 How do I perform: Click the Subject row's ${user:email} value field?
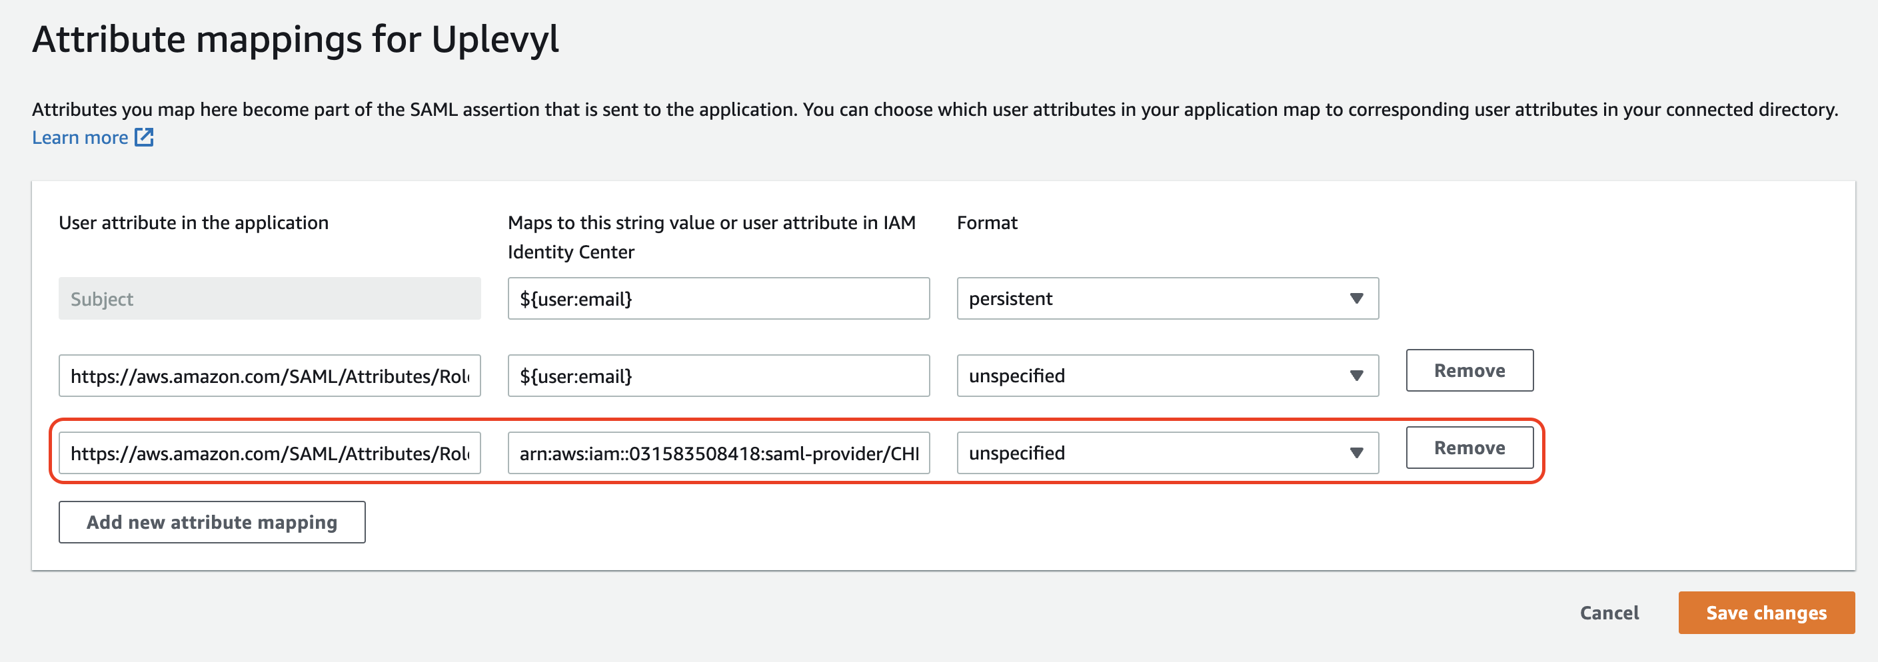(718, 298)
